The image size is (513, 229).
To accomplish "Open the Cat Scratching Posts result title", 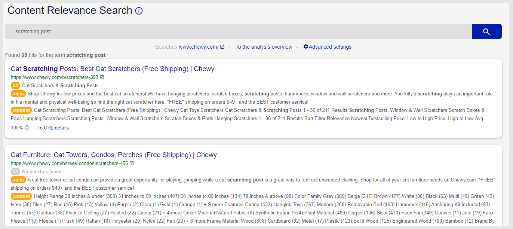I will pos(113,69).
